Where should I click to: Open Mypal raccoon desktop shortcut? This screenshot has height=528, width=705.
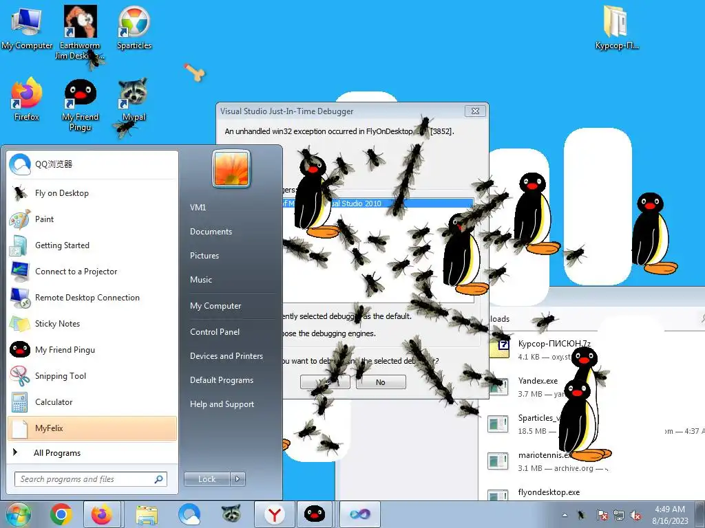[x=134, y=100]
